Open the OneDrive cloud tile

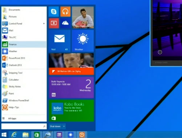pos(65,23)
